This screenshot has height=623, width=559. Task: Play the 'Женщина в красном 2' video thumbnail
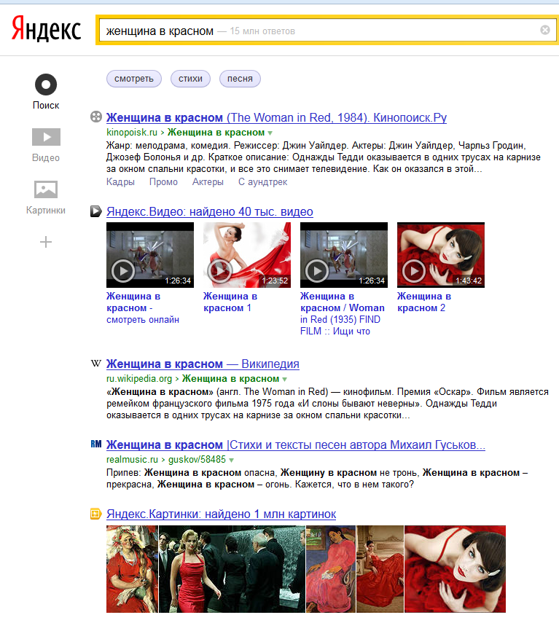[441, 255]
